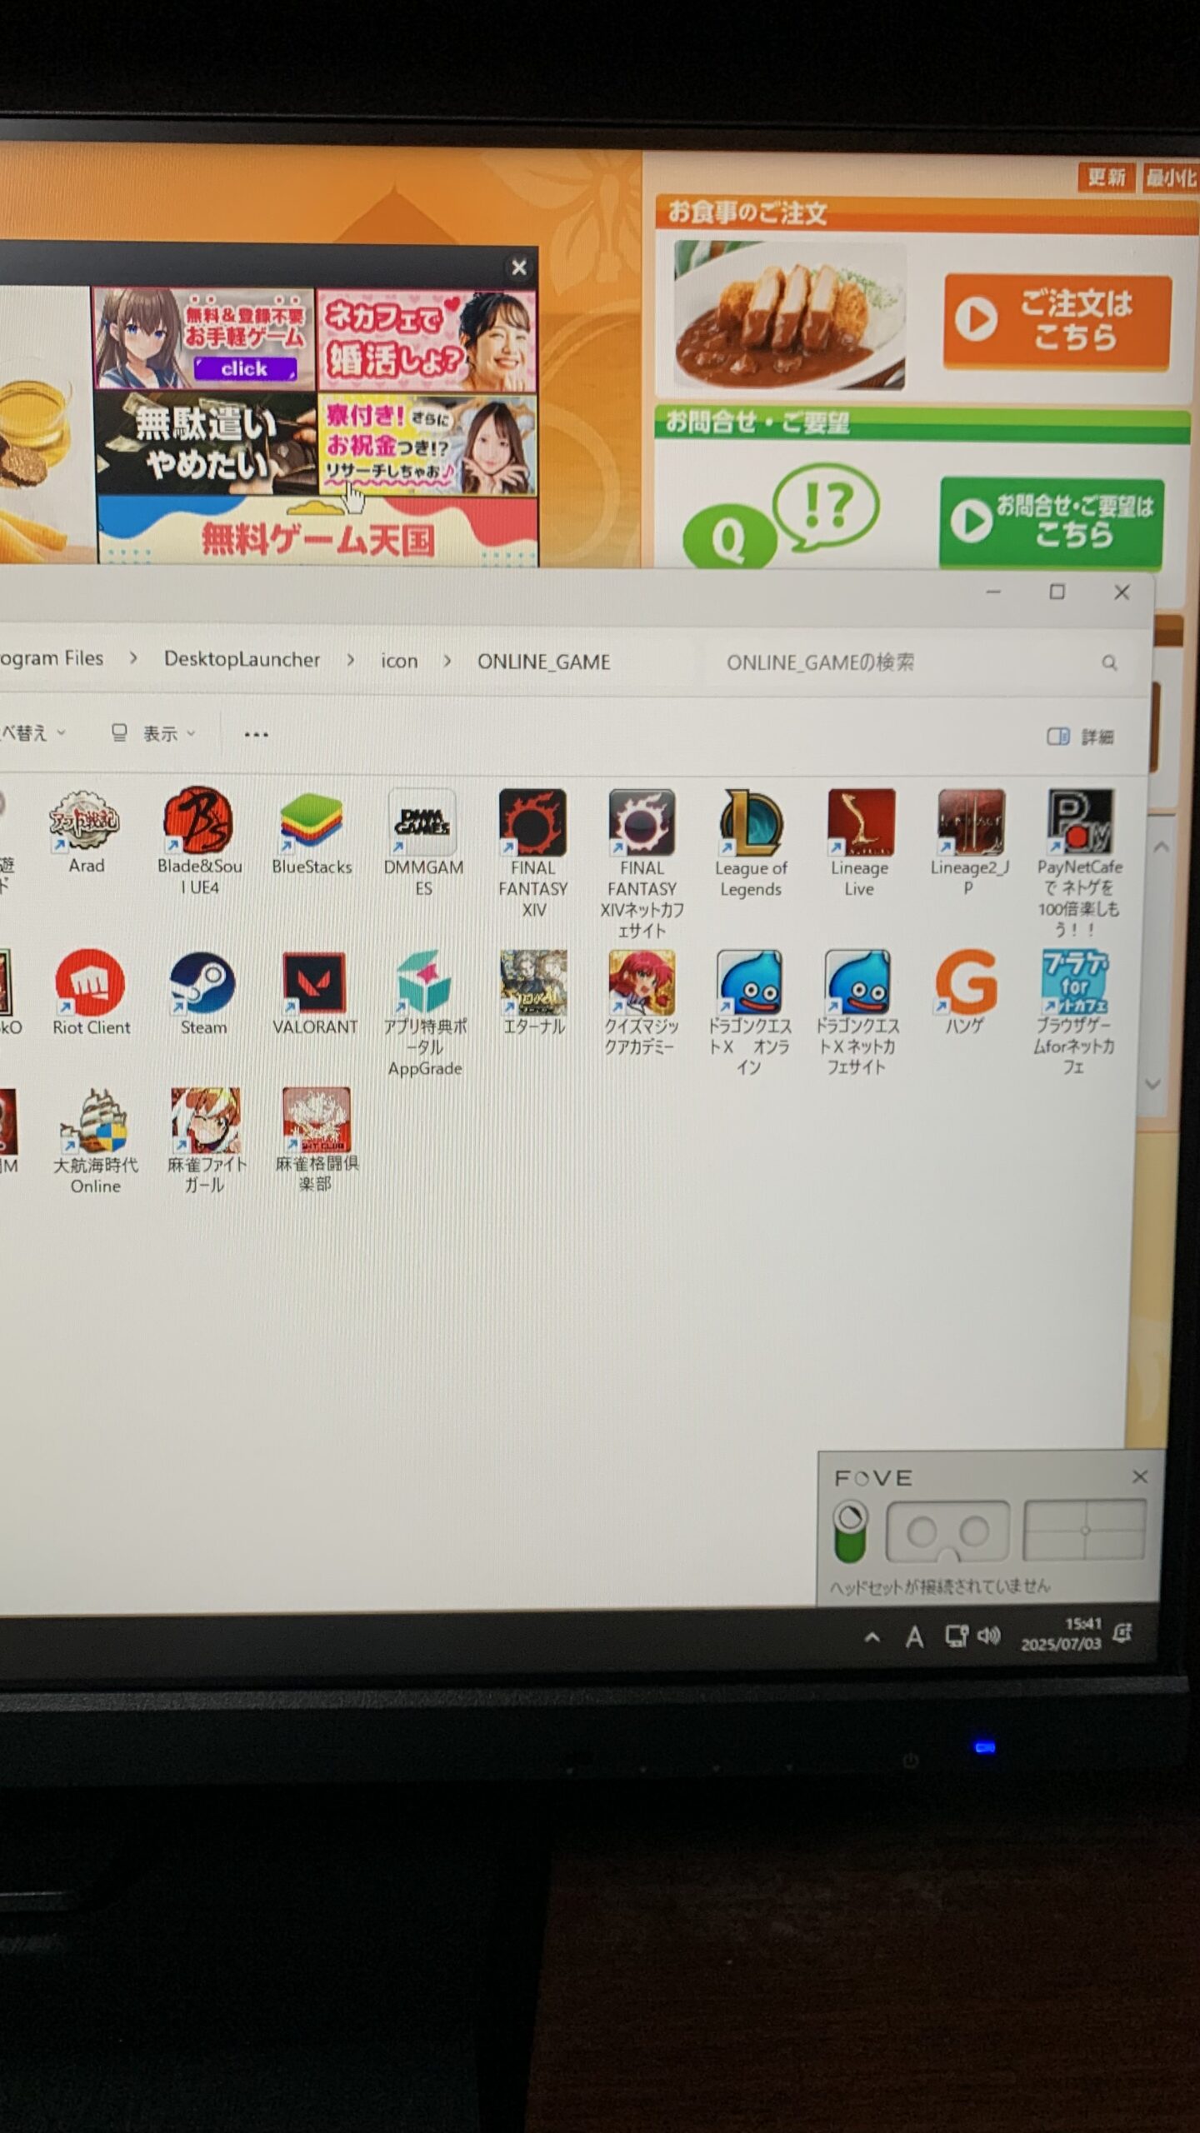Toggle the 詳細 details pane button
This screenshot has width=1200, height=2133.
pos(1080,737)
